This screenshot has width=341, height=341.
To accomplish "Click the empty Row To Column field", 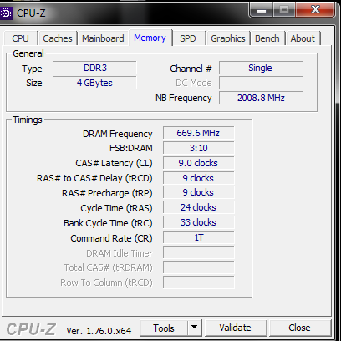I will pyautogui.click(x=198, y=282).
